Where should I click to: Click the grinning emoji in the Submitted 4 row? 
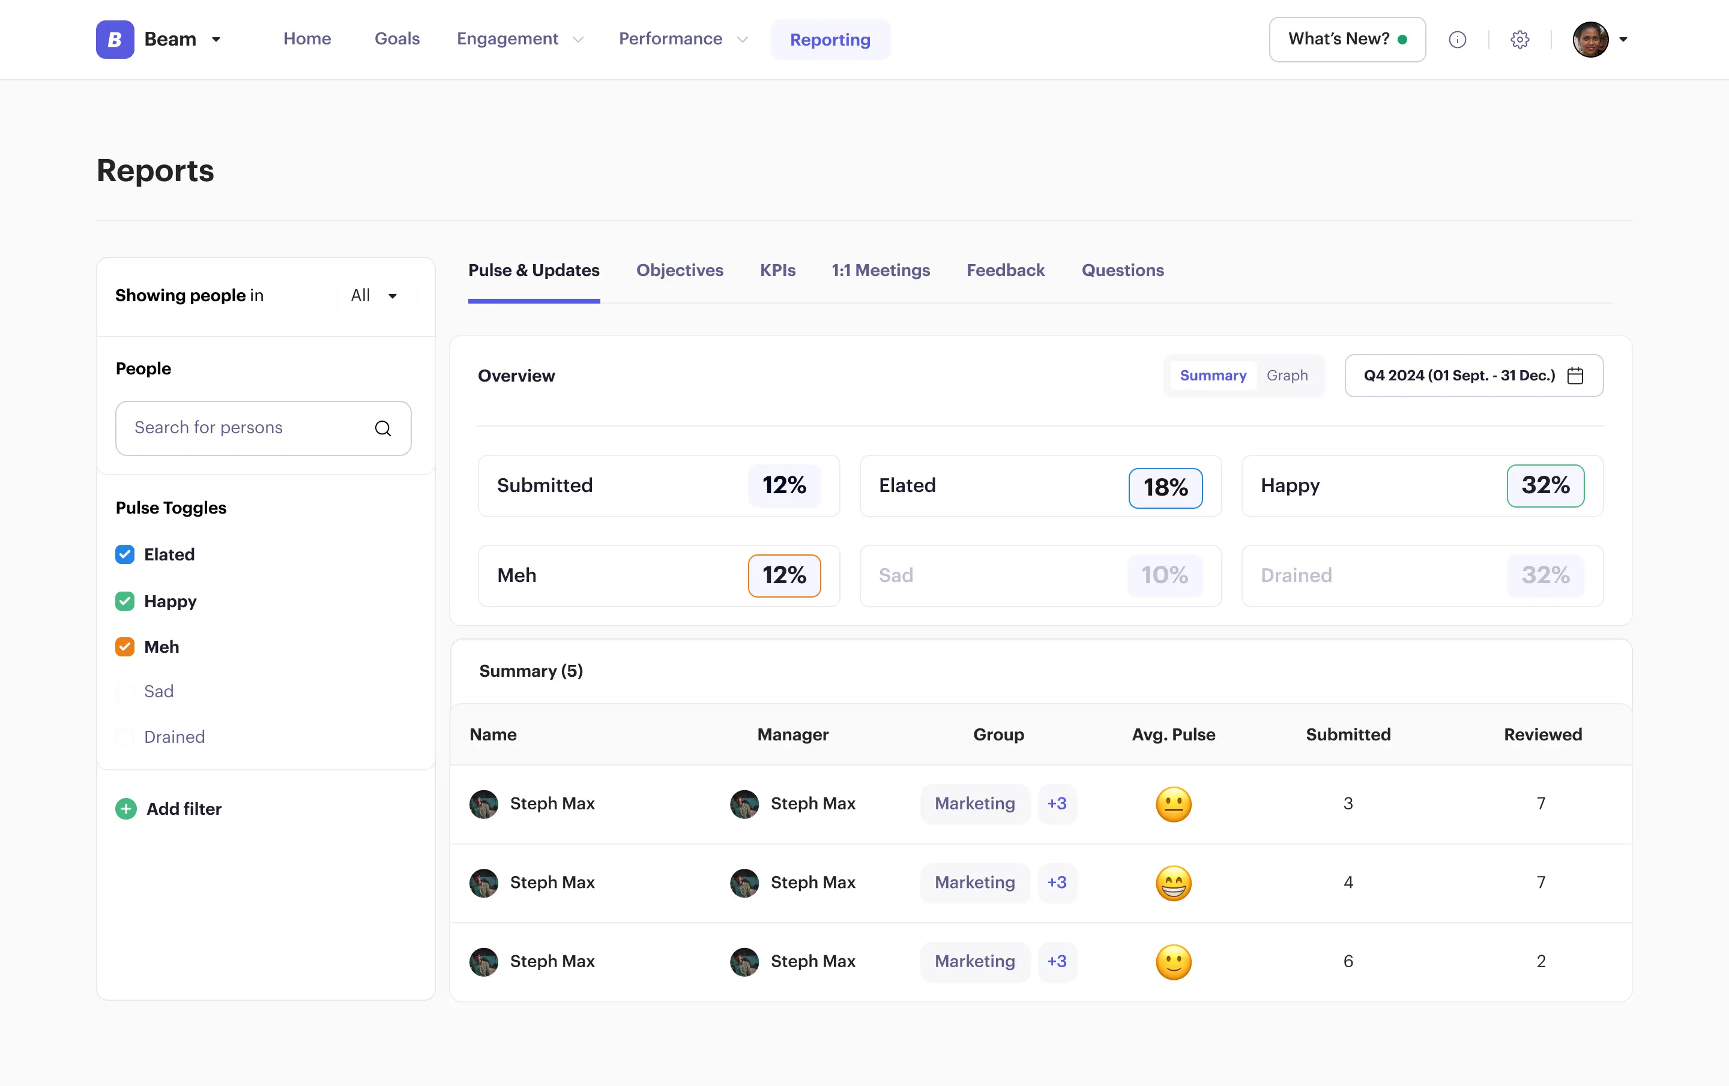[1173, 883]
